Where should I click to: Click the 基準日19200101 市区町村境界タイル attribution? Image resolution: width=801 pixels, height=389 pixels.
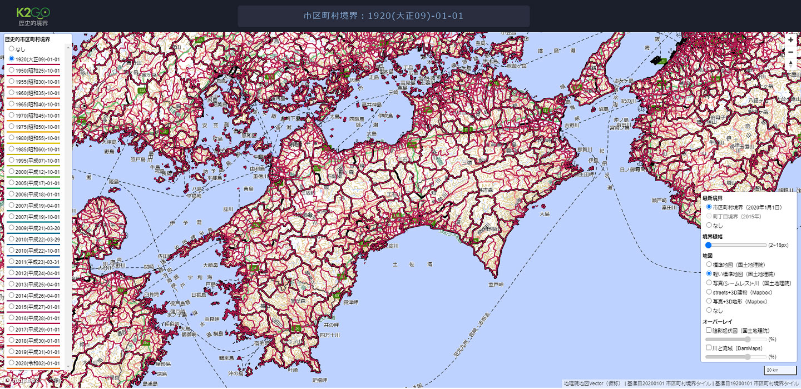tap(756, 383)
